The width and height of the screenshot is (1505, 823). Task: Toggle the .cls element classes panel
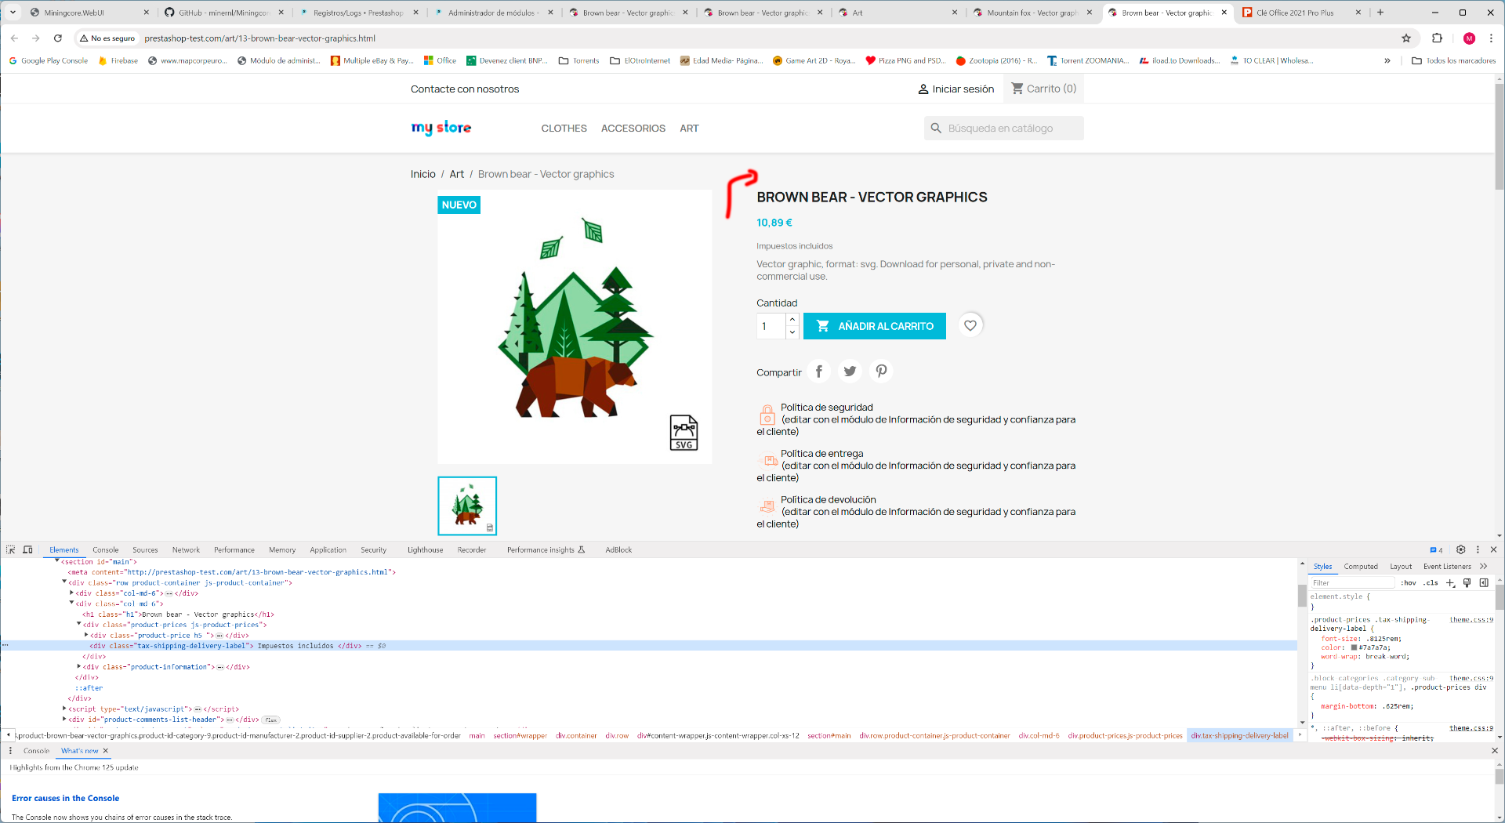pyautogui.click(x=1431, y=582)
